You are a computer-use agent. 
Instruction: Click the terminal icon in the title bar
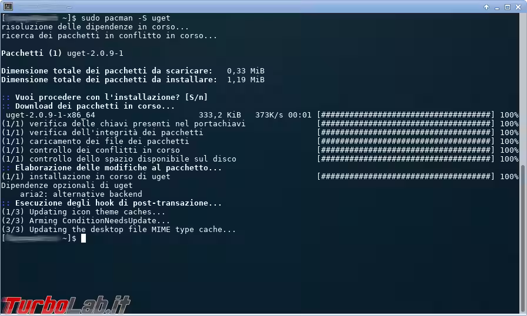point(8,6)
